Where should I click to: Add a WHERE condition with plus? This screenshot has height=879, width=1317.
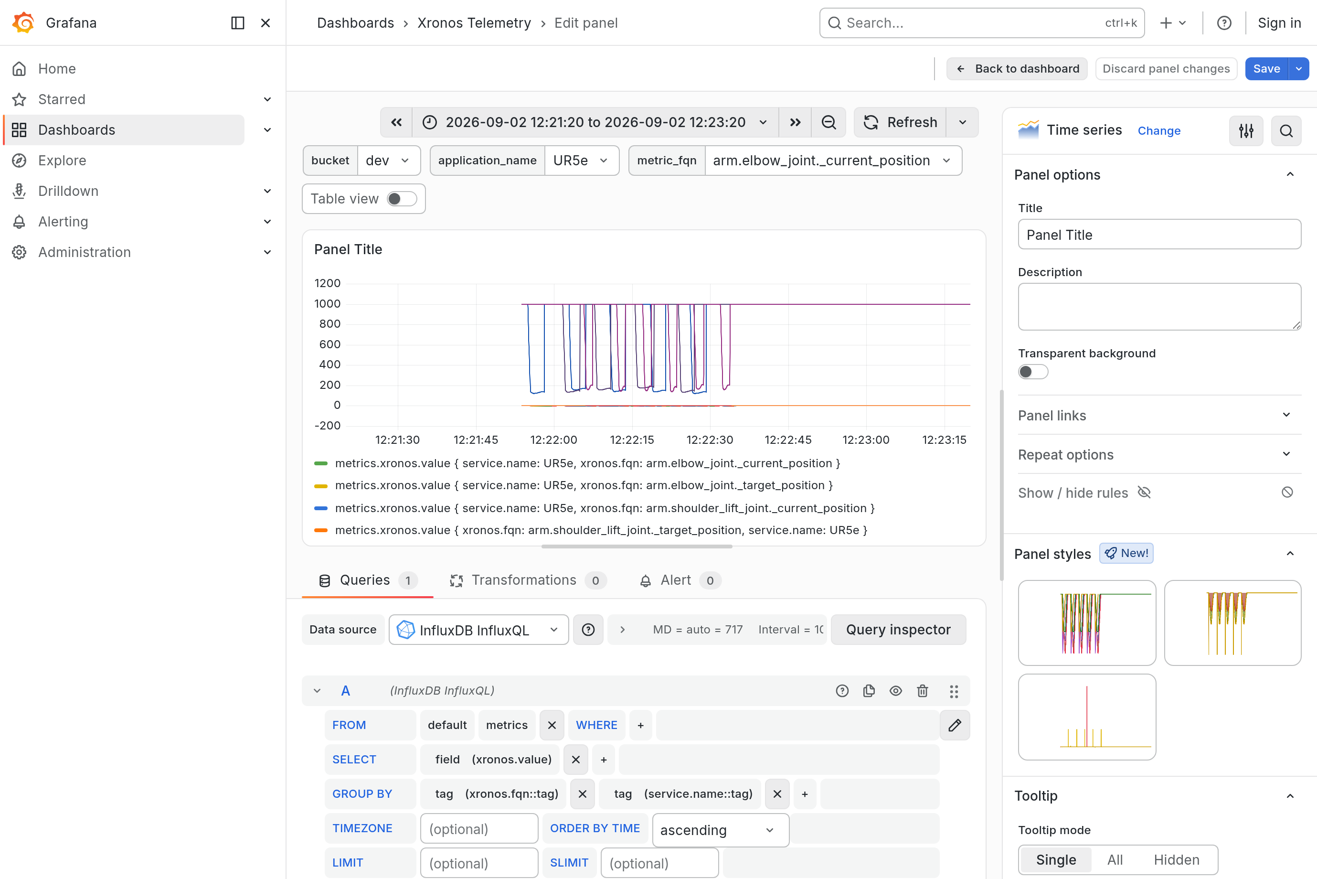pos(640,725)
